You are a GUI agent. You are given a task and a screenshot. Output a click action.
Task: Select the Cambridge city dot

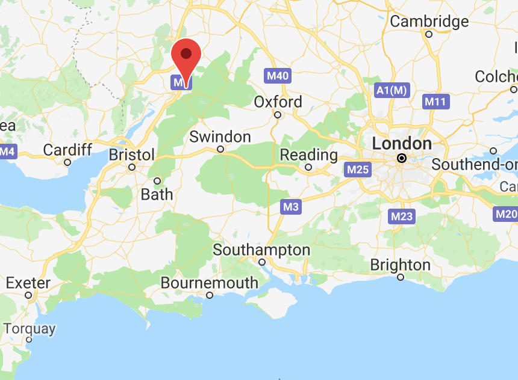click(x=429, y=34)
